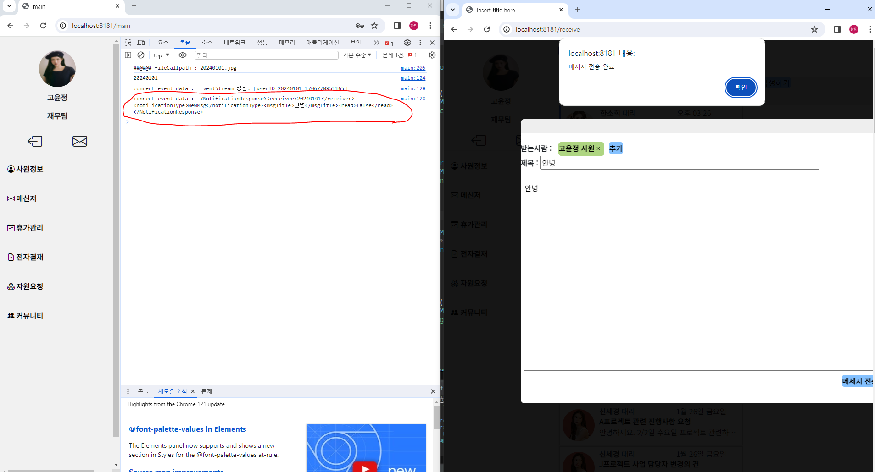875x472 pixels.
Task: Show the console sidebar panel icon
Action: coord(128,55)
